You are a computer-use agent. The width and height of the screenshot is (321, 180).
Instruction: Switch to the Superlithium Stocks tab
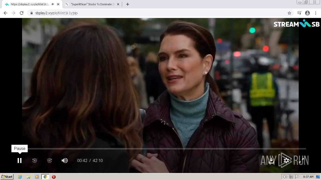[x=93, y=4]
